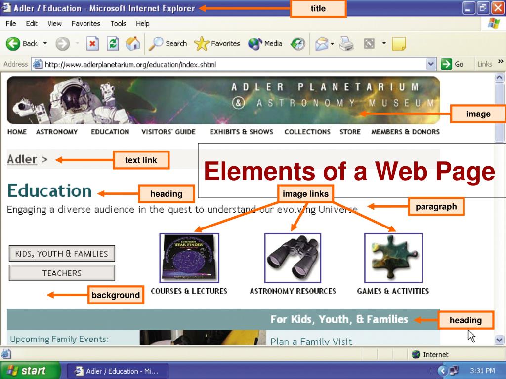The width and height of the screenshot is (506, 379).
Task: Show browsing History clock icon
Action: pyautogui.click(x=297, y=43)
